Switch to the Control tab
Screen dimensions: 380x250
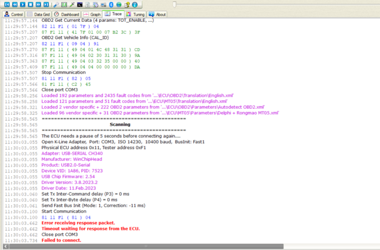point(13,15)
